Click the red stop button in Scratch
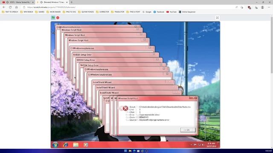The image size is (273, 153). (x=58, y=18)
